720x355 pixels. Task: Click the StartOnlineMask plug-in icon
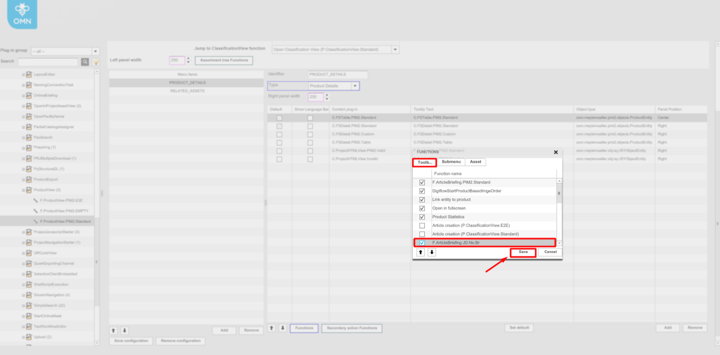29,316
